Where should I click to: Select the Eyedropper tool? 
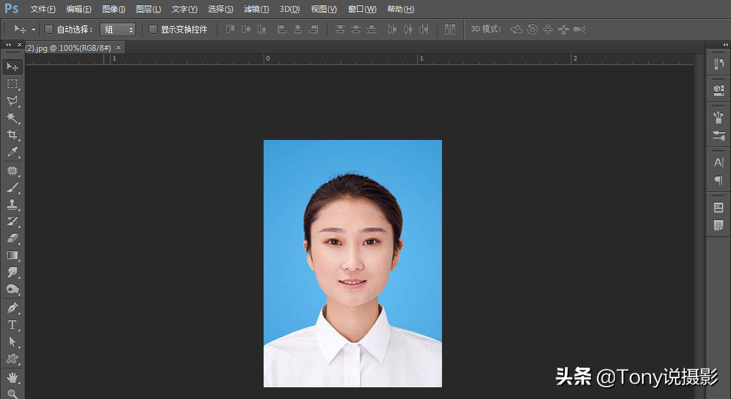click(12, 152)
